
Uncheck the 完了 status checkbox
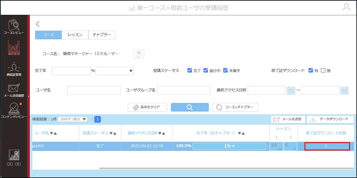[x=189, y=70]
